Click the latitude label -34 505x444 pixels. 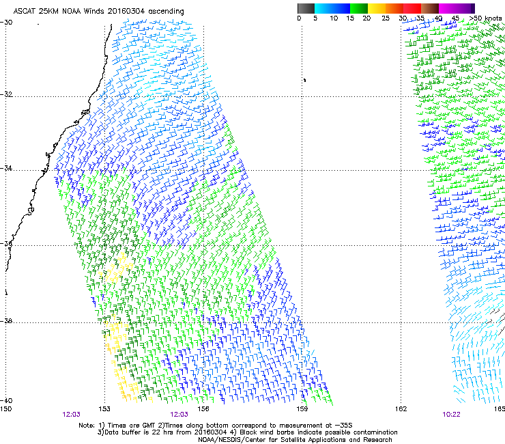click(x=6, y=168)
